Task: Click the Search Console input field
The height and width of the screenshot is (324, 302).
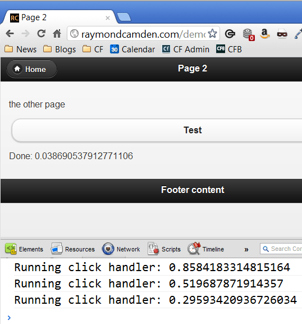Action: click(x=281, y=249)
